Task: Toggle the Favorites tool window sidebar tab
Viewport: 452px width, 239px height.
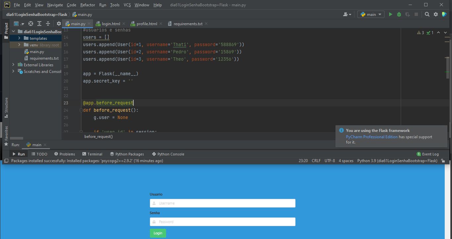Action: click(x=6, y=133)
